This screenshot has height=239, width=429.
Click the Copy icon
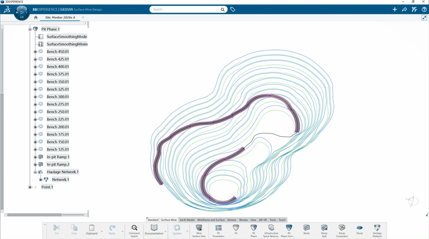tap(74, 228)
